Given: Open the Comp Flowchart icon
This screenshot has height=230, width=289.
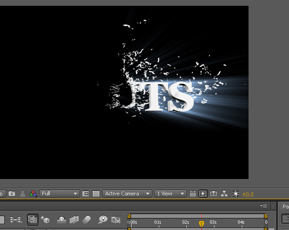Looking at the screenshot, I should [x=224, y=193].
